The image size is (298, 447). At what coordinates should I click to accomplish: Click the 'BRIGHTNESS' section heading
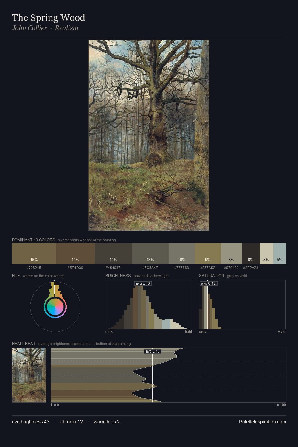point(118,276)
